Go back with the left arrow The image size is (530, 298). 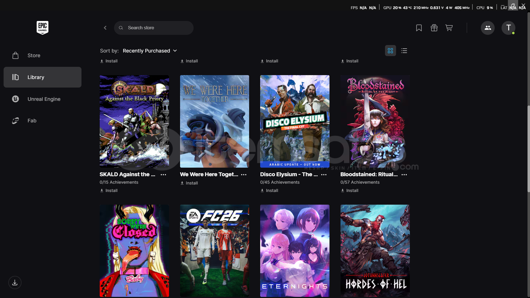coord(105,28)
